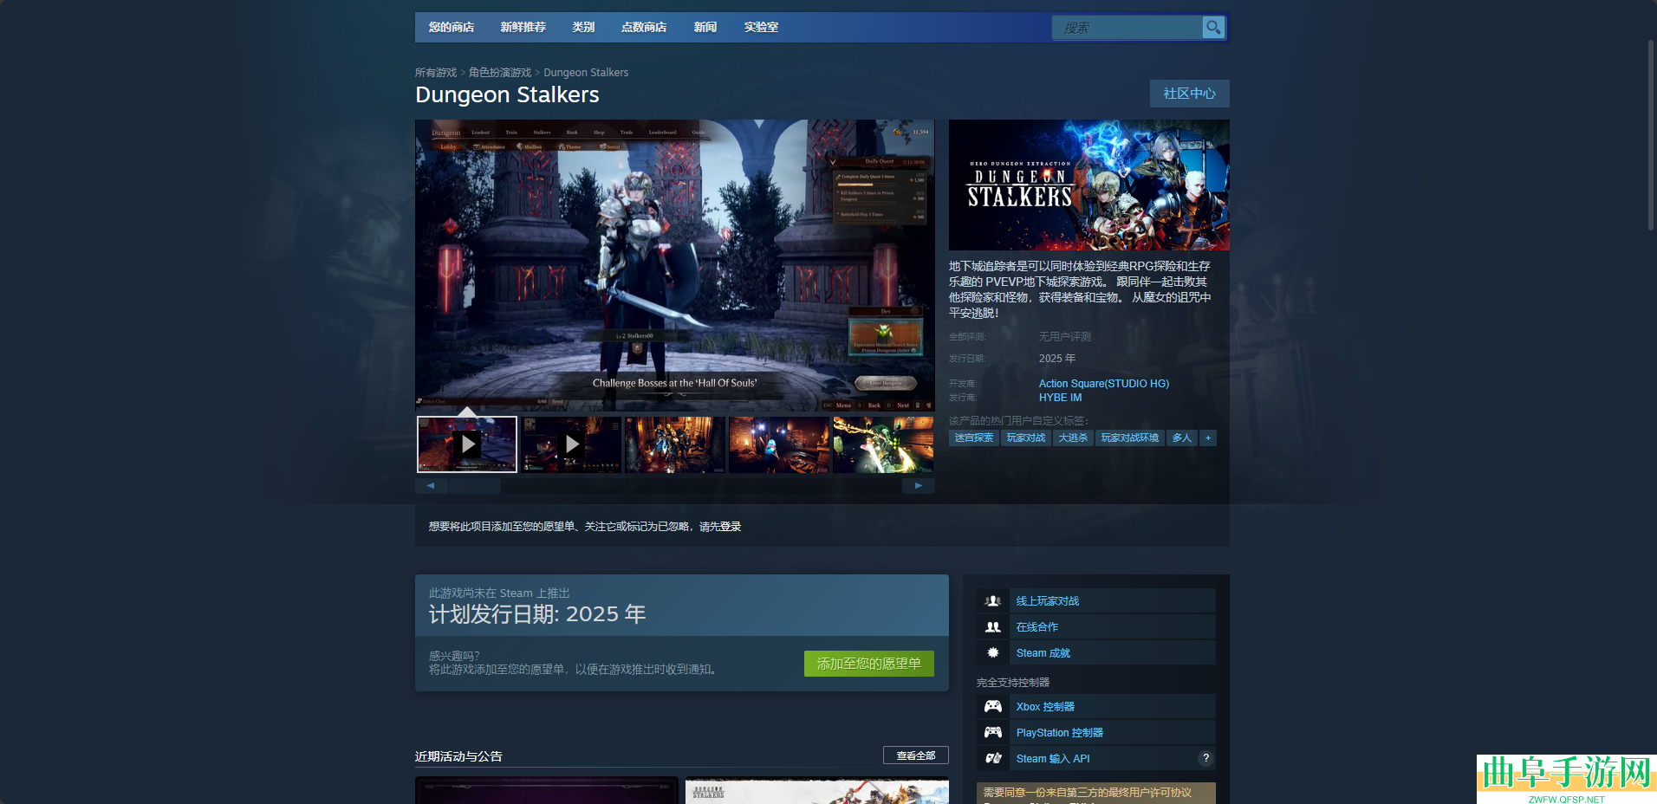The image size is (1657, 804).
Task: Select the third screenshot thumbnail
Action: 675,444
